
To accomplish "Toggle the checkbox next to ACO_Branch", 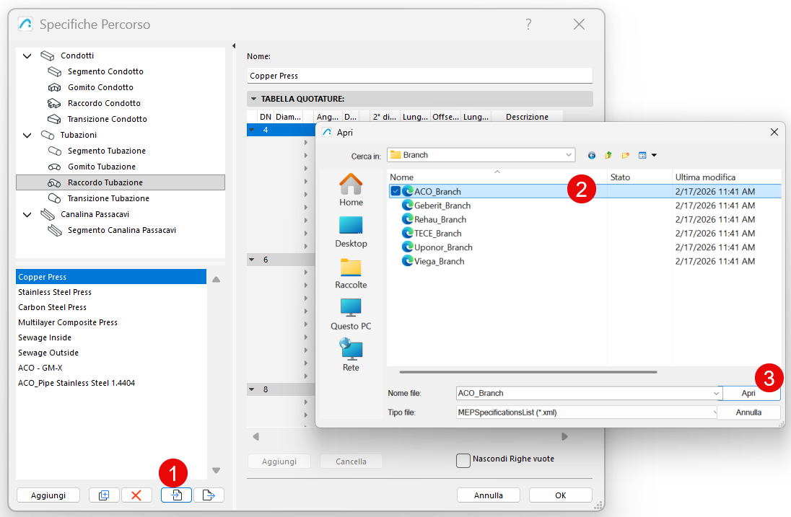I will pos(395,191).
